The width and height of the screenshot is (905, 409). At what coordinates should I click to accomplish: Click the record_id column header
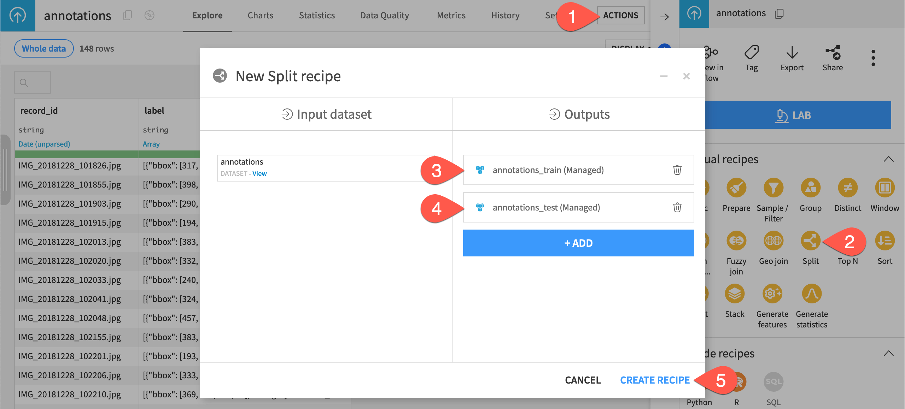[39, 111]
